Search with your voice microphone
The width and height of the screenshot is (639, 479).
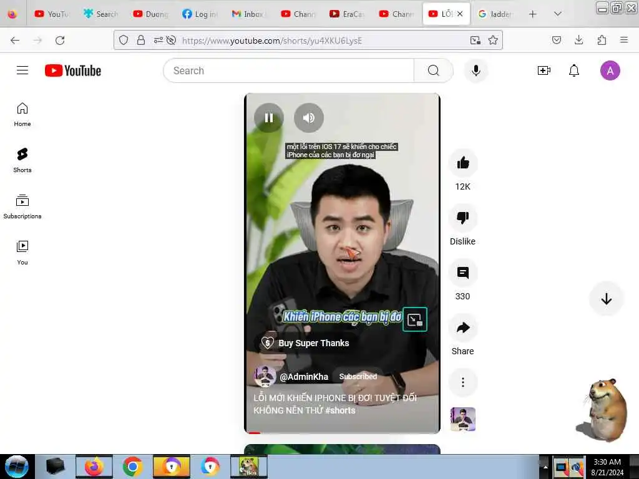pyautogui.click(x=476, y=70)
